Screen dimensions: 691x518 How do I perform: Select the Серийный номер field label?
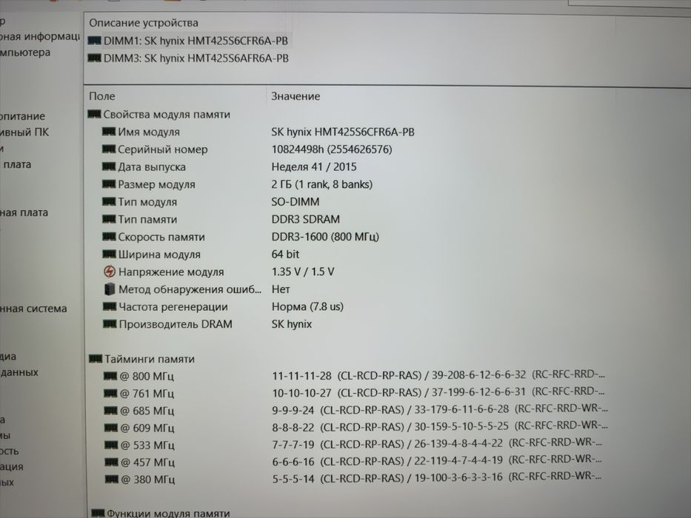(x=163, y=149)
